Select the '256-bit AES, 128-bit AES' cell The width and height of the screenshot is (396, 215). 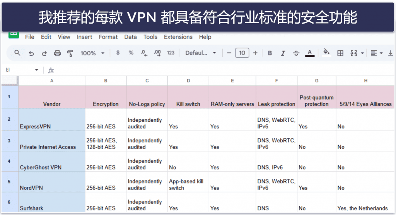[106, 141]
